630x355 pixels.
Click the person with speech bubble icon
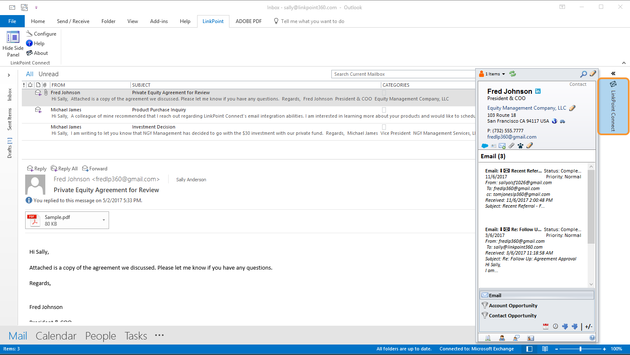(516, 338)
